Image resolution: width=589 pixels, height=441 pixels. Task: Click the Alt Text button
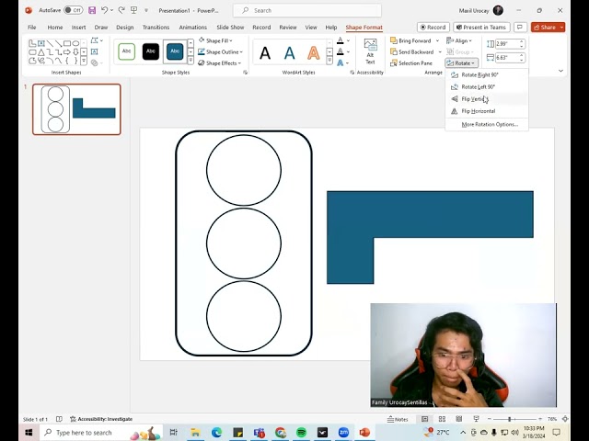click(x=370, y=51)
